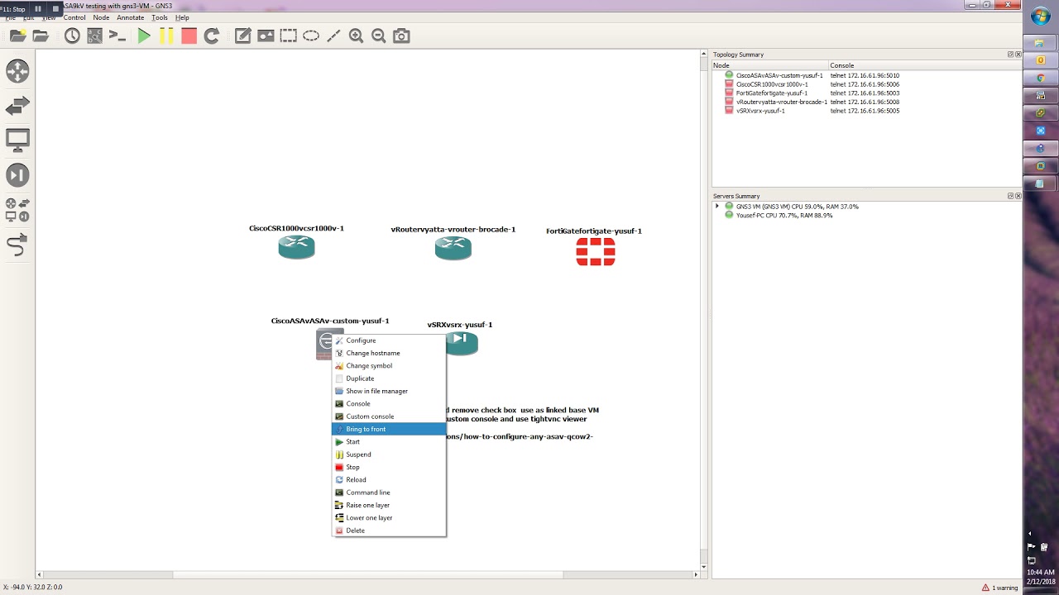Choose Delete from the context menu

[389, 531]
